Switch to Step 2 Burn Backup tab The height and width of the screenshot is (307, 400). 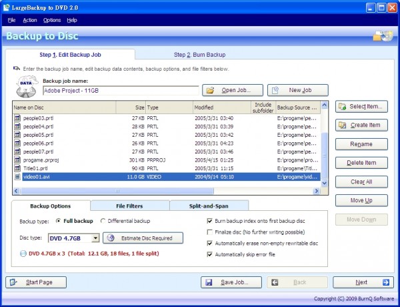click(x=199, y=54)
